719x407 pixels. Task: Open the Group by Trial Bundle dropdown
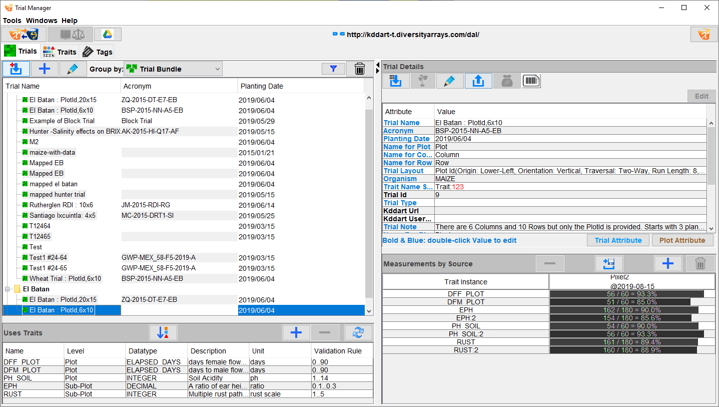173,69
